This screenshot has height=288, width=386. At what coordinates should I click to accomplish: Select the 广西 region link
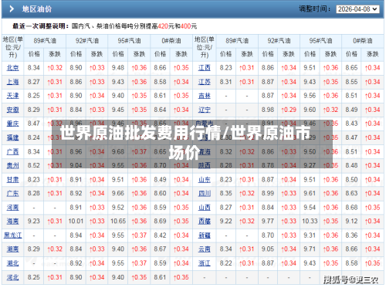12,152
